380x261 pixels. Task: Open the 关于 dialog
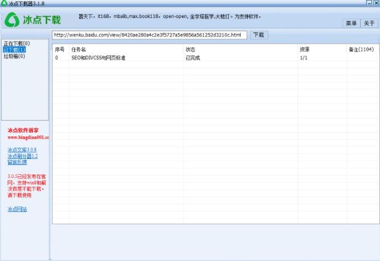point(369,23)
